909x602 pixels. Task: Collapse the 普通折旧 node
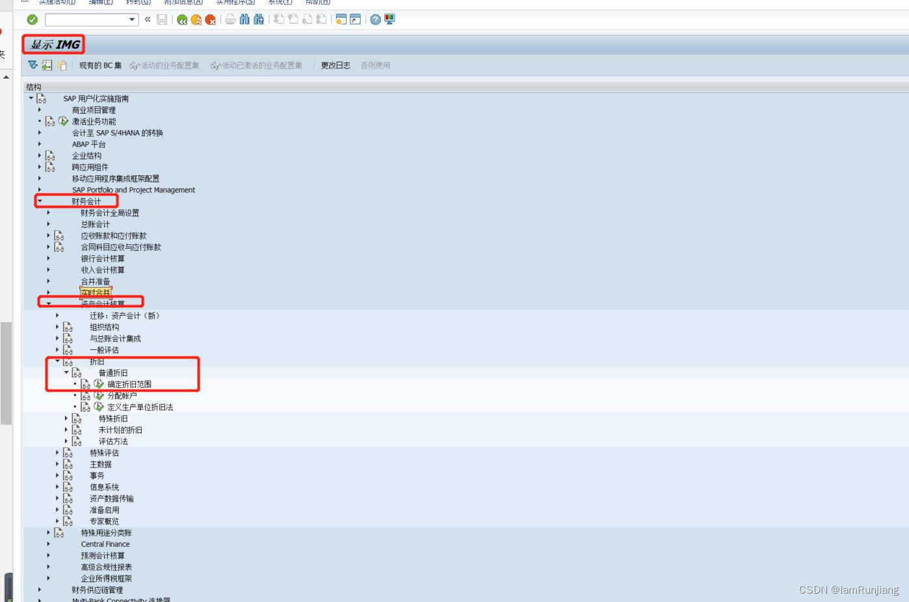(x=66, y=372)
